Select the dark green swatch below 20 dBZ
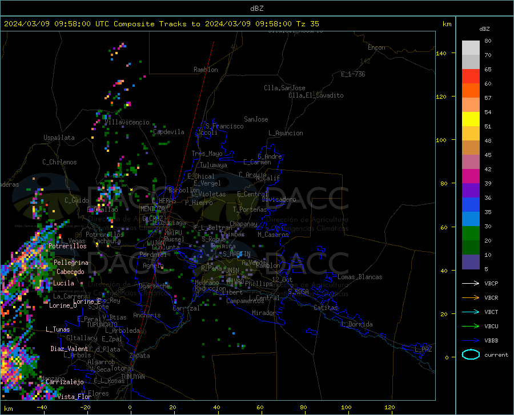Image resolution: width=514 pixels, height=415 pixels. click(471, 248)
